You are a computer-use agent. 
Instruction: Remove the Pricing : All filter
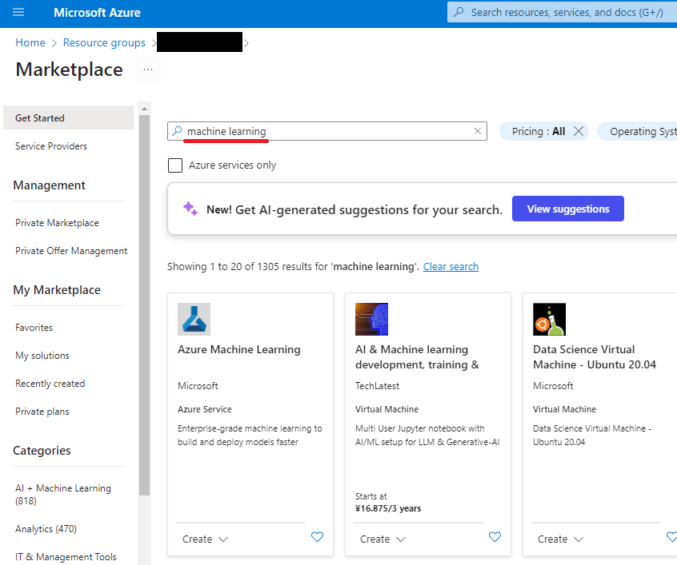[x=579, y=131]
